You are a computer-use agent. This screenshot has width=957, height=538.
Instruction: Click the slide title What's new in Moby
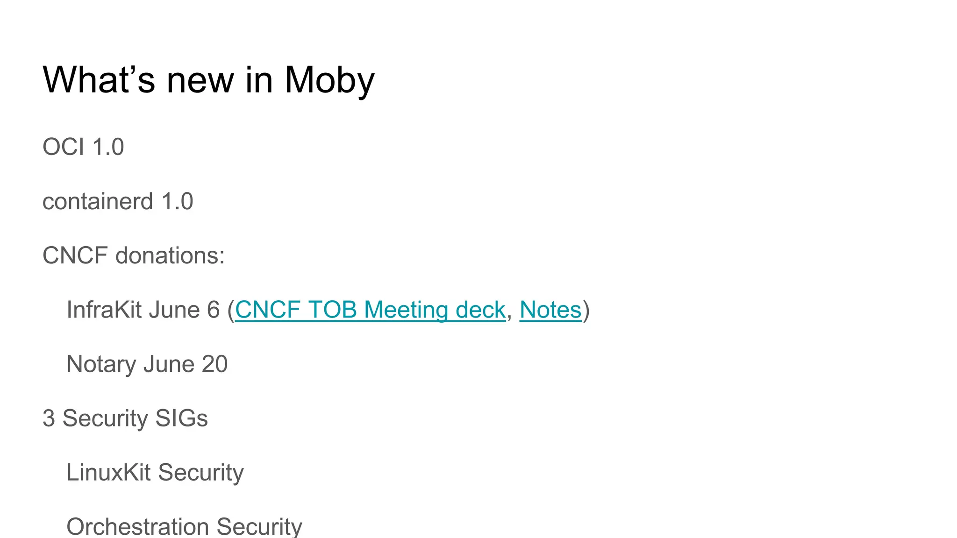click(x=208, y=80)
